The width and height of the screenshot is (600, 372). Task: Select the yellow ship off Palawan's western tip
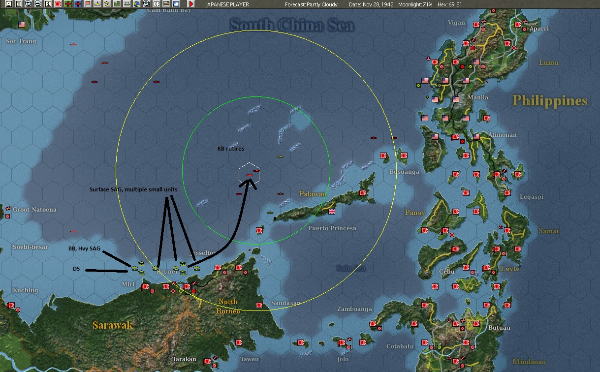click(270, 213)
